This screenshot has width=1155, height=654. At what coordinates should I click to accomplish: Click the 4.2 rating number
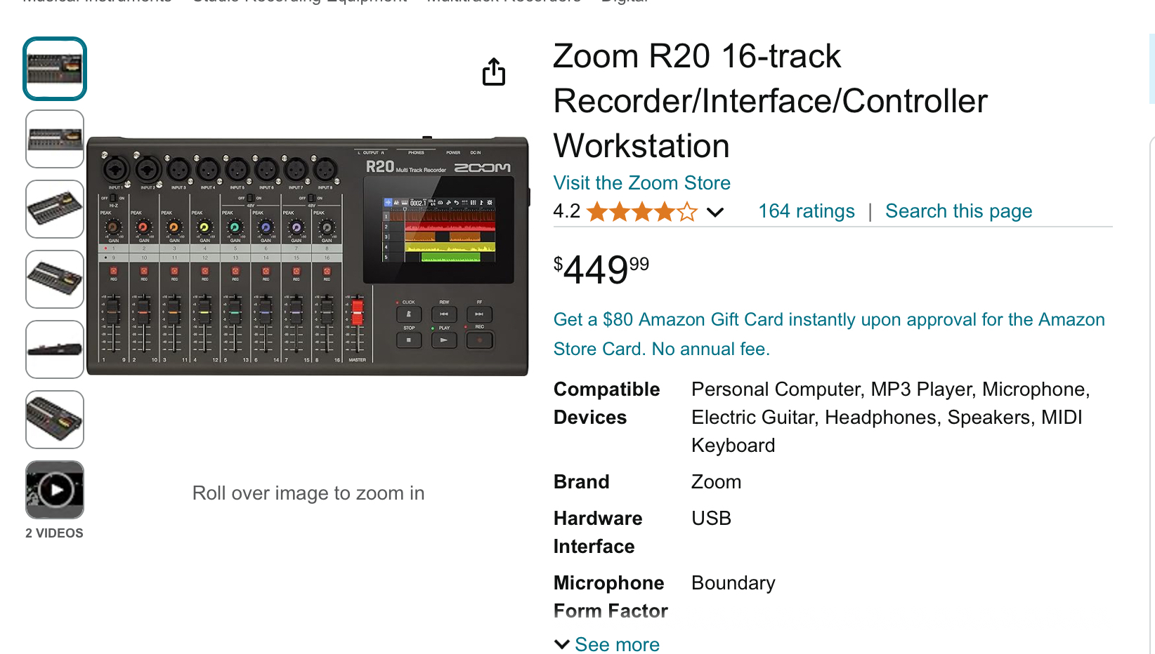click(x=567, y=211)
